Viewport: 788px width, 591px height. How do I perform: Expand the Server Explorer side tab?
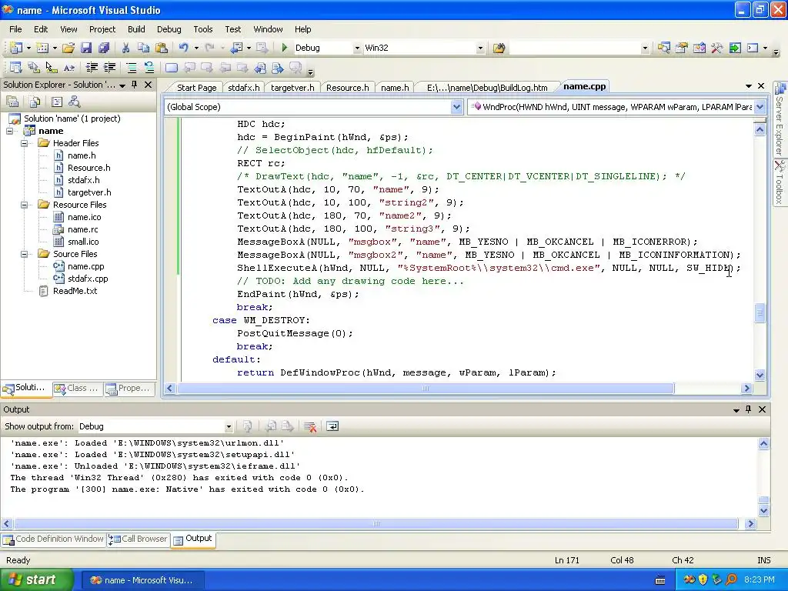(780, 119)
